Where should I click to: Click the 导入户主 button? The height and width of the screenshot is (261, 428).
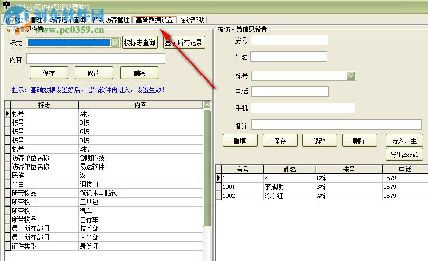click(404, 141)
